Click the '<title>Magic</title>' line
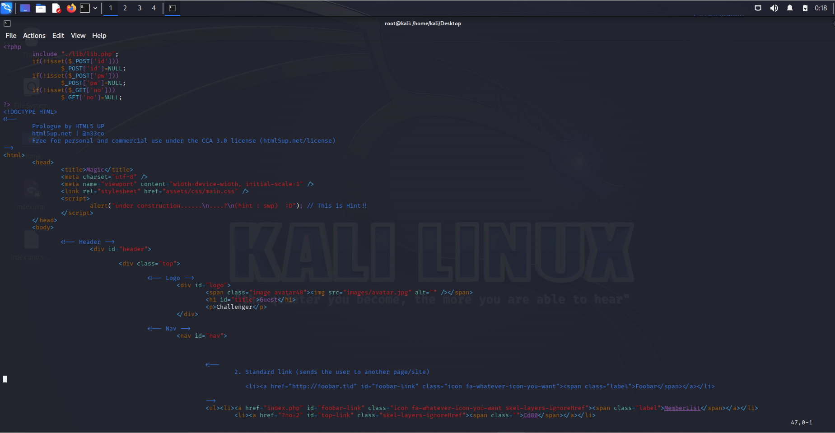This screenshot has width=835, height=433. [97, 170]
